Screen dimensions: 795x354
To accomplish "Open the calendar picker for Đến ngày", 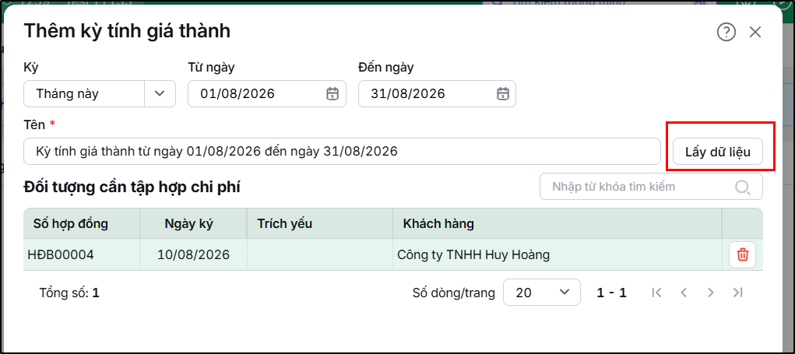I will (502, 93).
